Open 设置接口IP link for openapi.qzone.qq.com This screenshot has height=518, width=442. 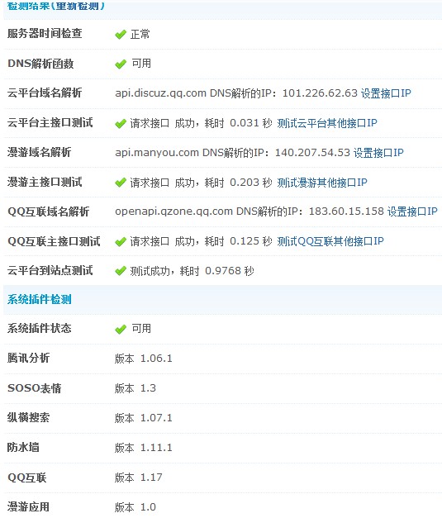[x=412, y=211]
